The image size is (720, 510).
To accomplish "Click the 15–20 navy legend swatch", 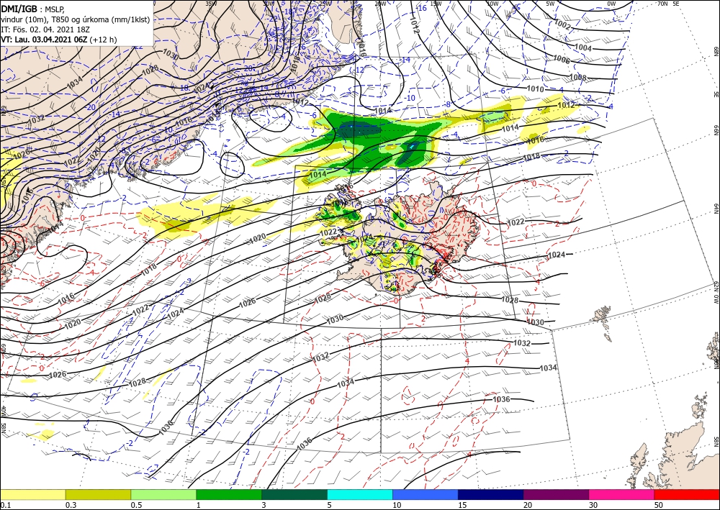I will [x=491, y=494].
